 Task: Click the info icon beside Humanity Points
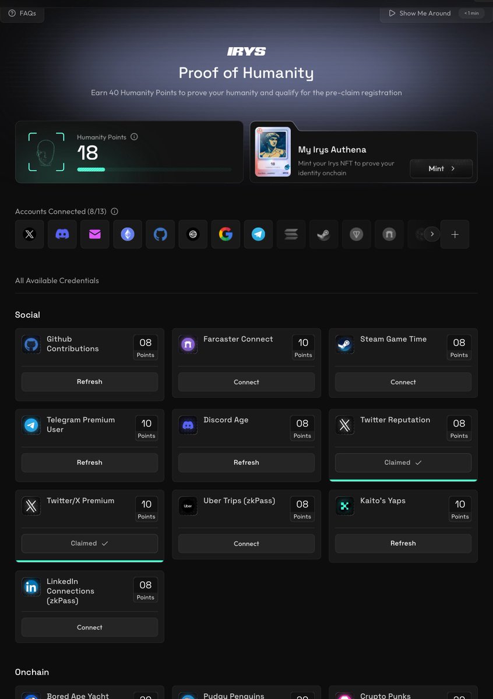[x=134, y=137]
